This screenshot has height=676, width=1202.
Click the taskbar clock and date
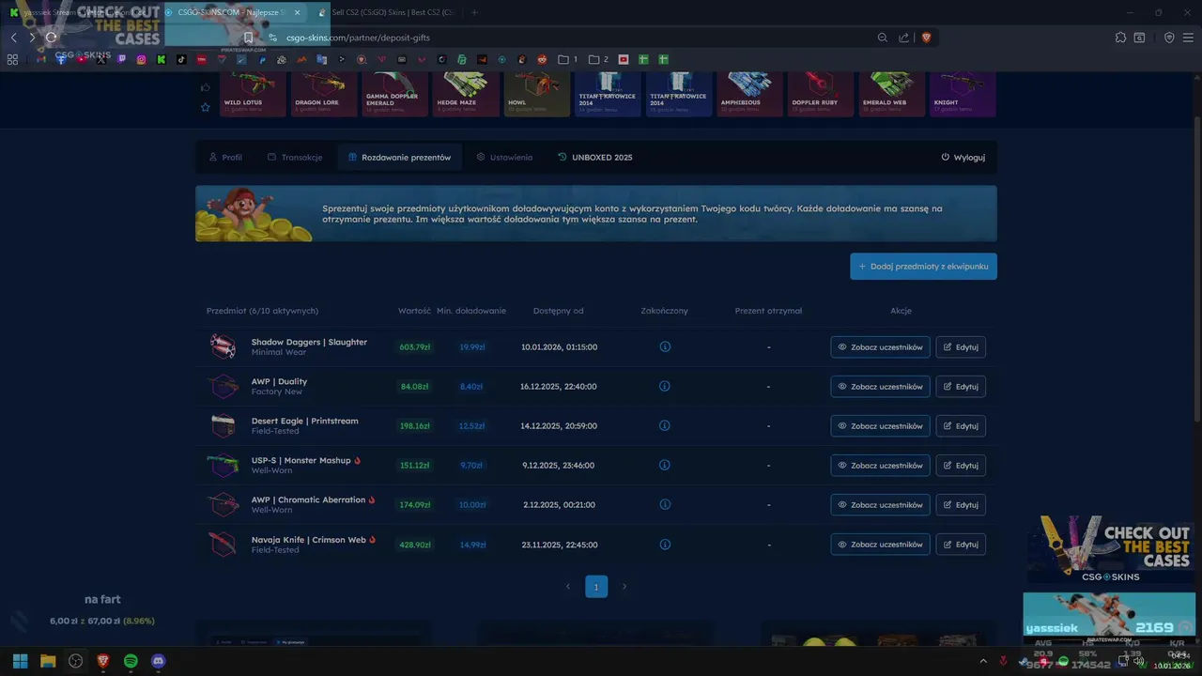tap(1171, 661)
